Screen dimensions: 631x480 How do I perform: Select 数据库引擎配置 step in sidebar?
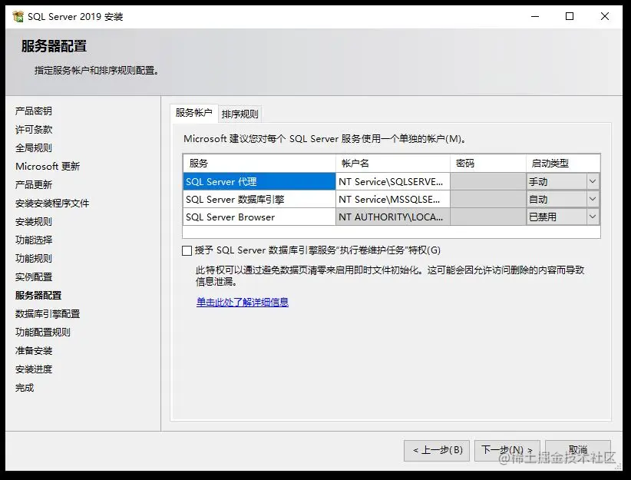click(x=48, y=314)
